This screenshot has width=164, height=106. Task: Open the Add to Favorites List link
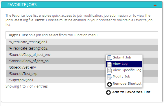tap(131, 92)
